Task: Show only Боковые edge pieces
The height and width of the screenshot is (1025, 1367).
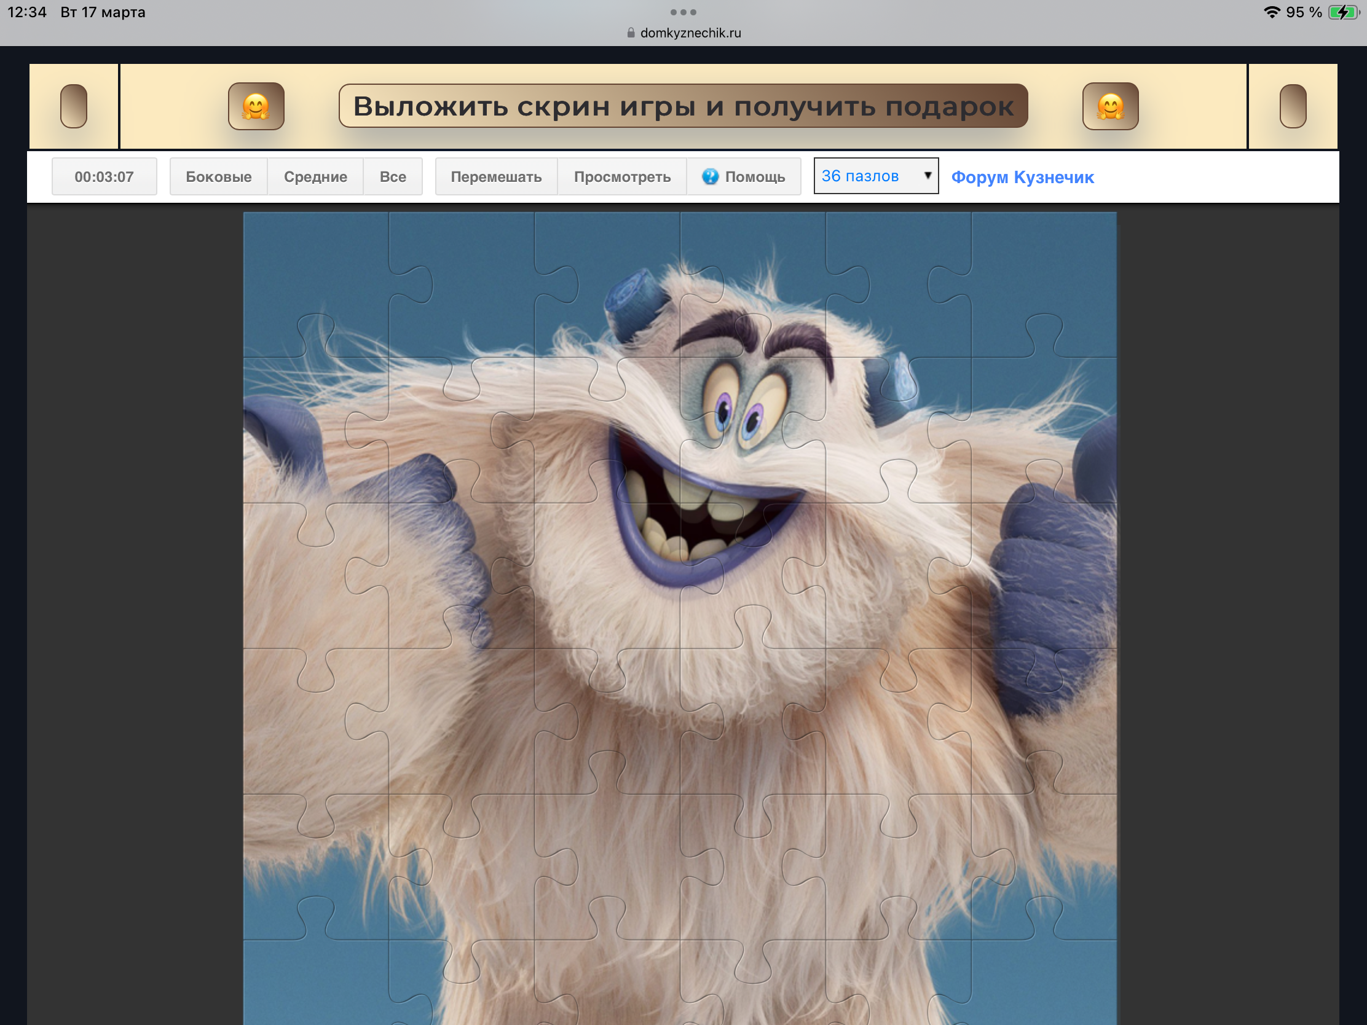Action: coord(218,177)
